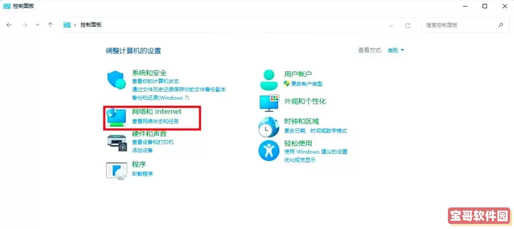Click the address bar Control Panel icon
Screen dimensions: 514x229
tap(67, 25)
